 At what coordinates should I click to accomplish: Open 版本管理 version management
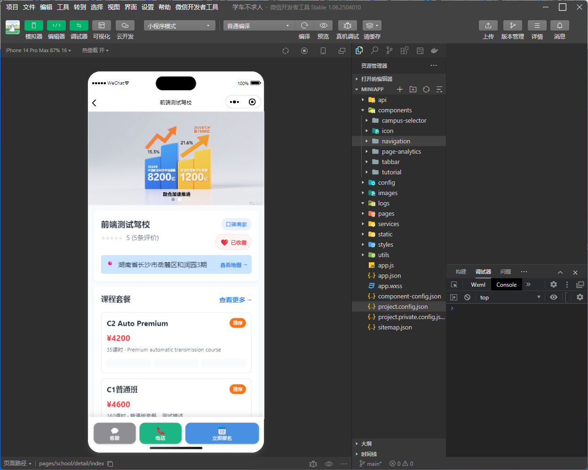[512, 30]
